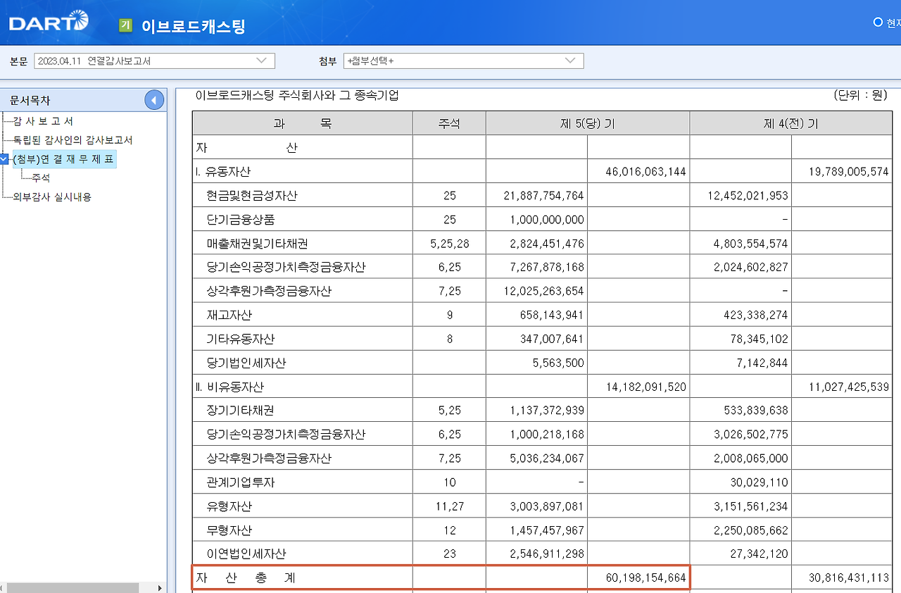Collapse the (첨부)연결재무제표 tree node arrow
This screenshot has width=901, height=593.
(5, 159)
